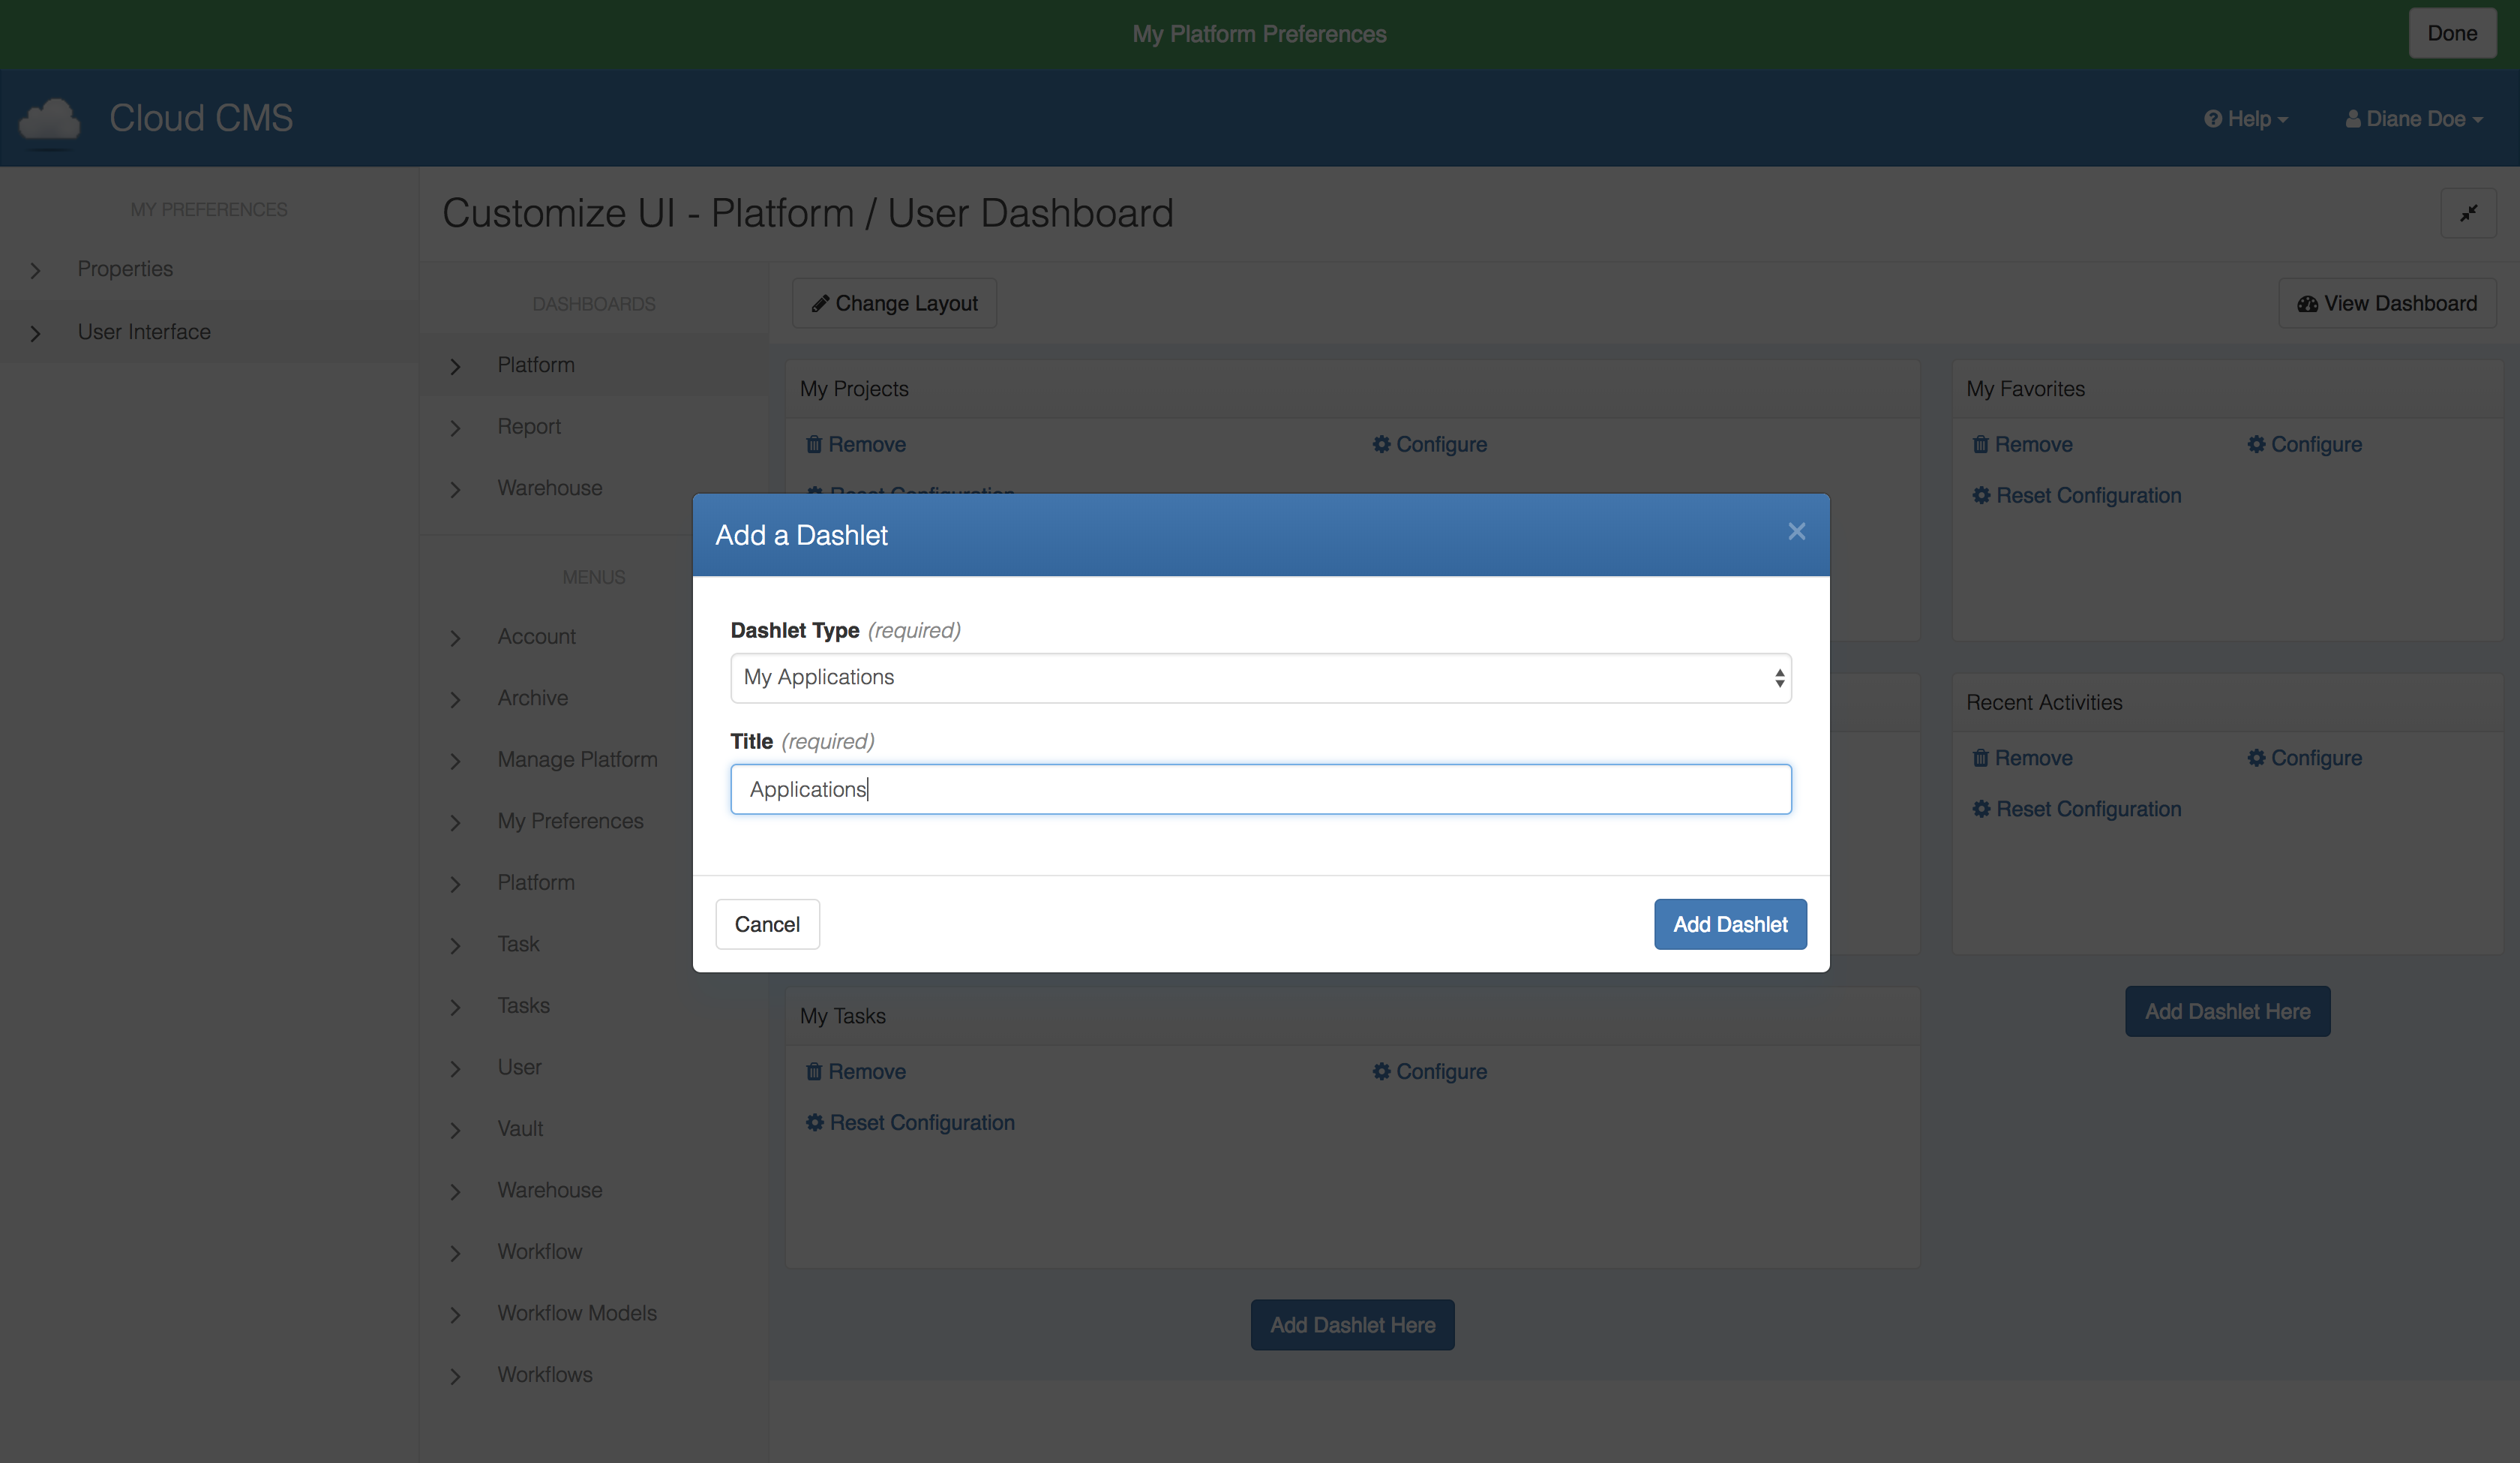Click Cancel in the dialog
This screenshot has width=2520, height=1463.
coord(767,924)
